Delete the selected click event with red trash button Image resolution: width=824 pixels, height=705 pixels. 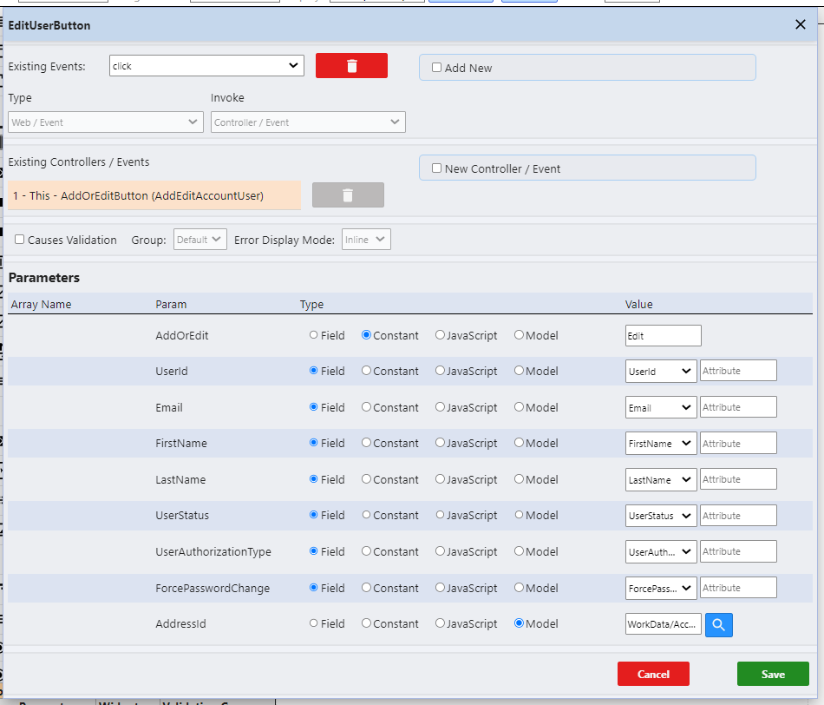pos(351,66)
